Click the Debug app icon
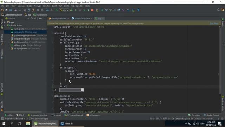The image size is (225, 127). pyautogui.click(x=76, y=10)
